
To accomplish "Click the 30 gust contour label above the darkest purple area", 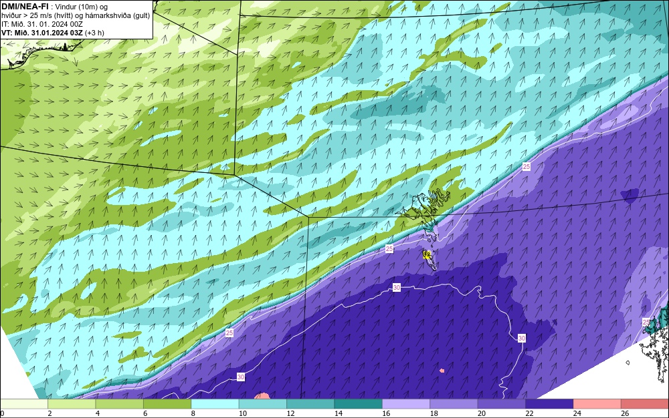I will tap(397, 288).
